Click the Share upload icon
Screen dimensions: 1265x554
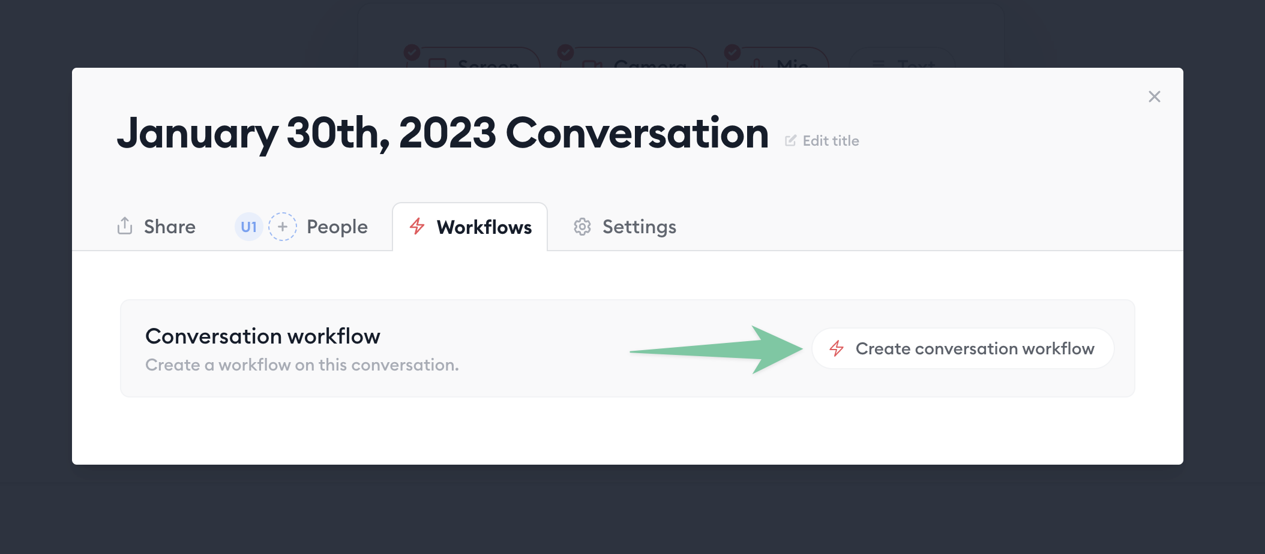point(125,226)
